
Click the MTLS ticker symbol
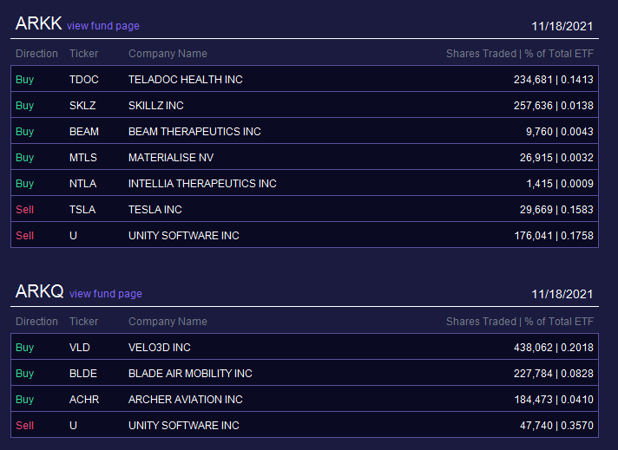(83, 158)
